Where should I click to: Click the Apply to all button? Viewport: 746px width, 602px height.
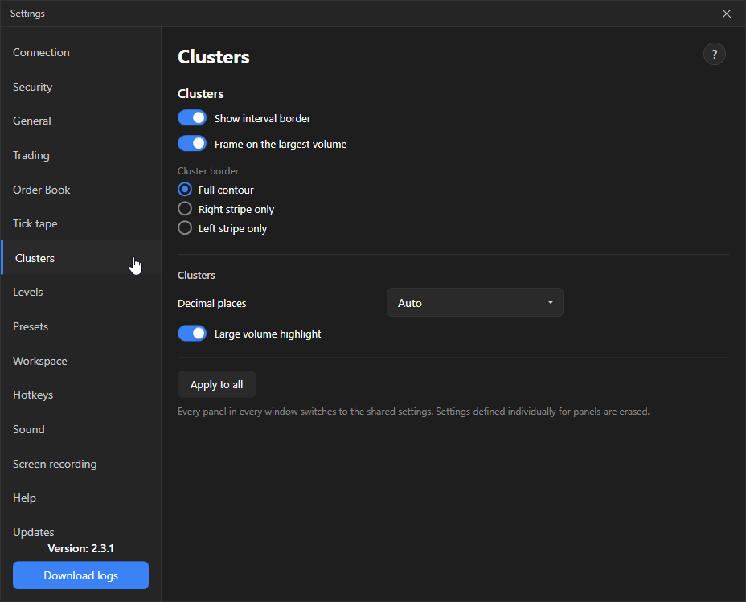[216, 384]
